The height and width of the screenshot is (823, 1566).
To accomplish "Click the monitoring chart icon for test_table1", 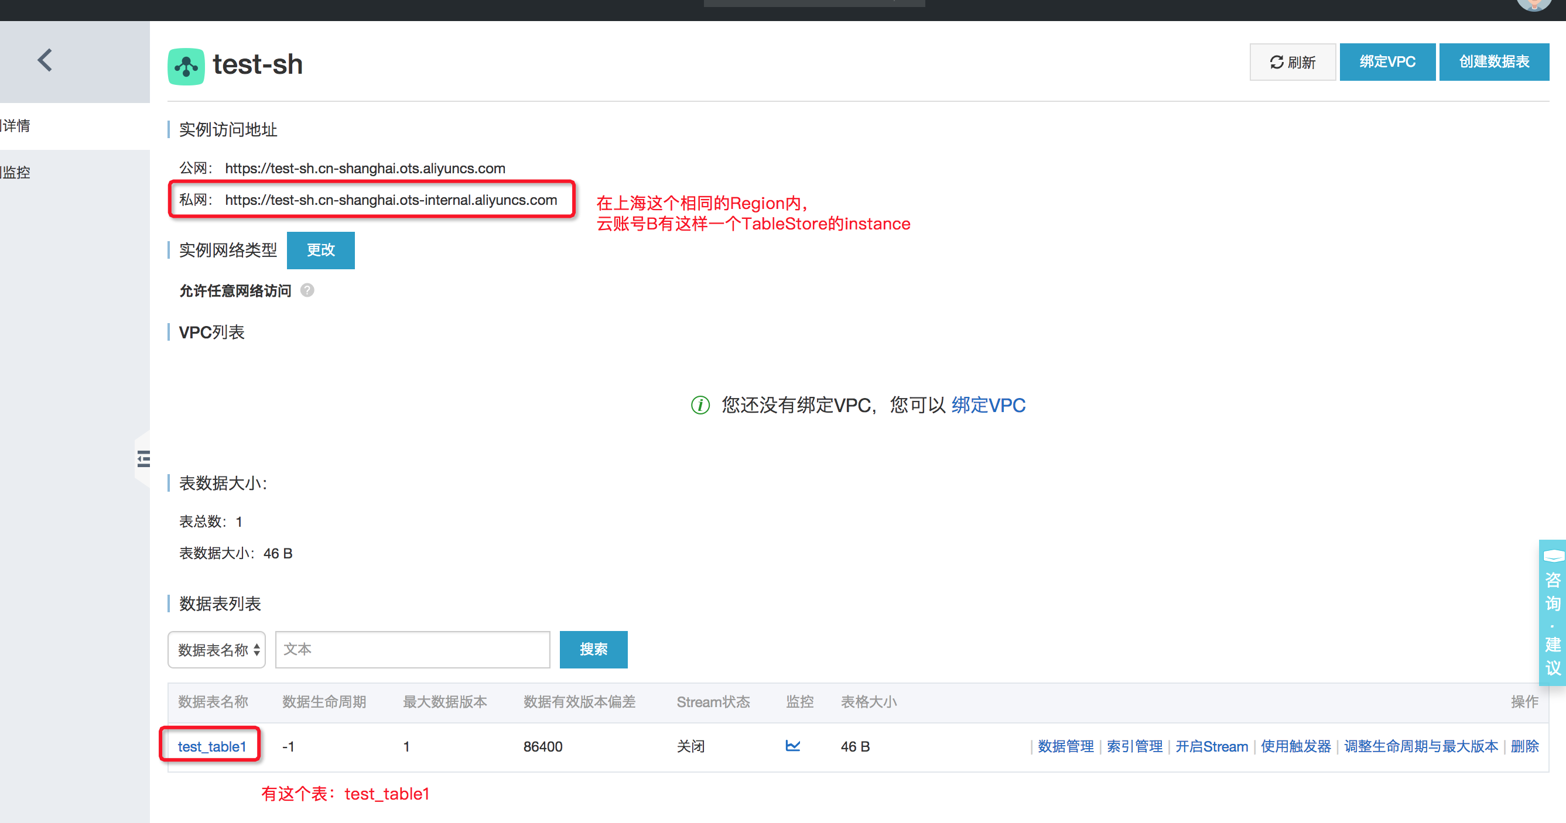I will (794, 745).
